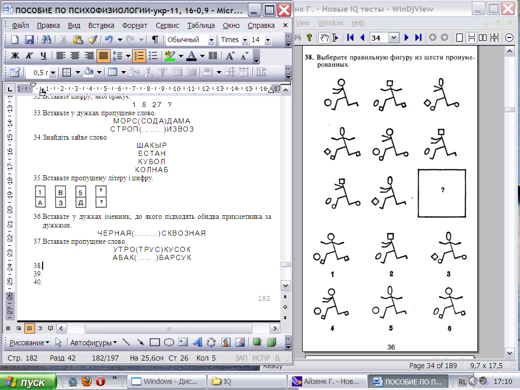The height and width of the screenshot is (390, 520).
Task: Open highlight color dropdown arrow
Action: pyautogui.click(x=181, y=56)
